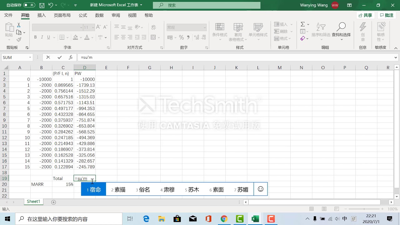Confirm the formula entry with checkmark

(x=59, y=57)
